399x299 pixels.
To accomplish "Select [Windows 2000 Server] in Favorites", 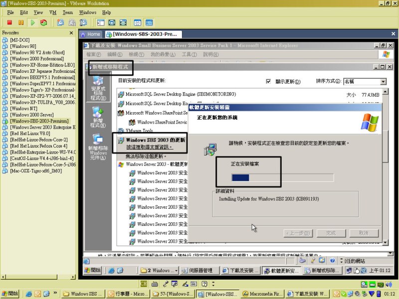I will pyautogui.click(x=32, y=115).
